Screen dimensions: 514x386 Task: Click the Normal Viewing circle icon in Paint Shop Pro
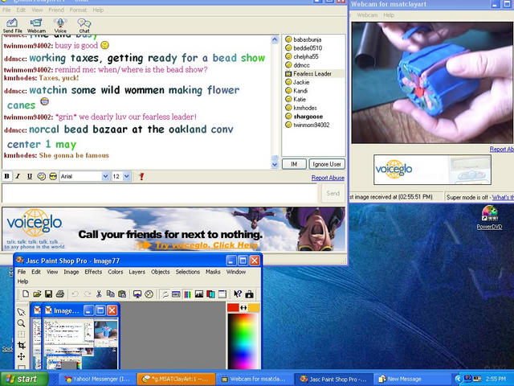(x=149, y=294)
